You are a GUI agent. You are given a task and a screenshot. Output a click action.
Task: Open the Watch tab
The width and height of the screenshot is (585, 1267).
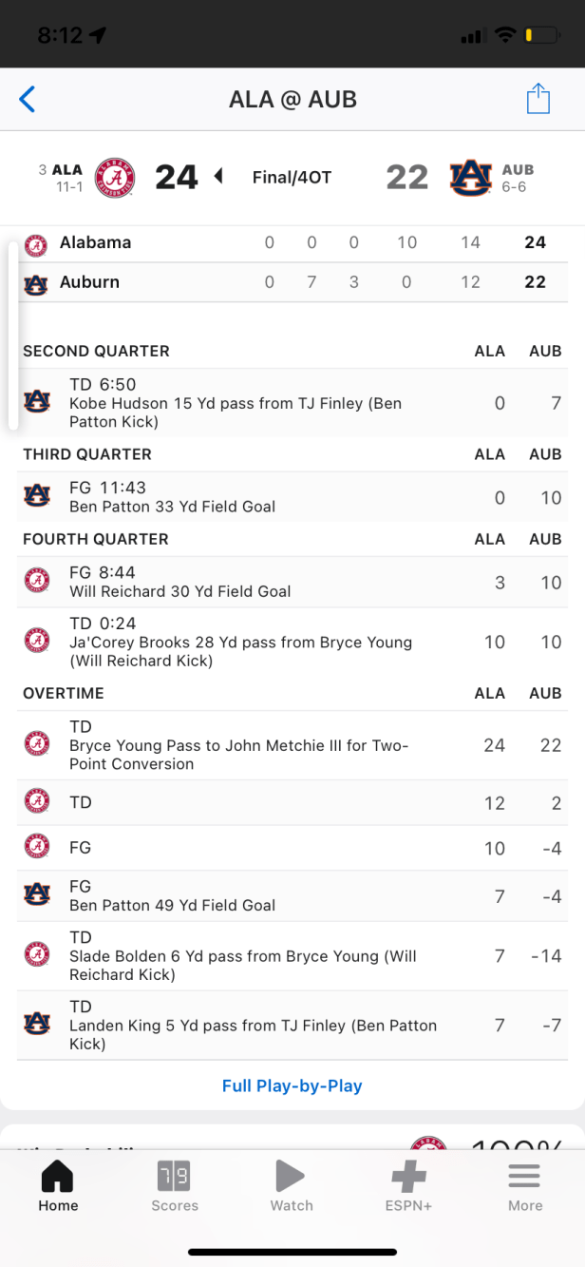(x=292, y=1186)
